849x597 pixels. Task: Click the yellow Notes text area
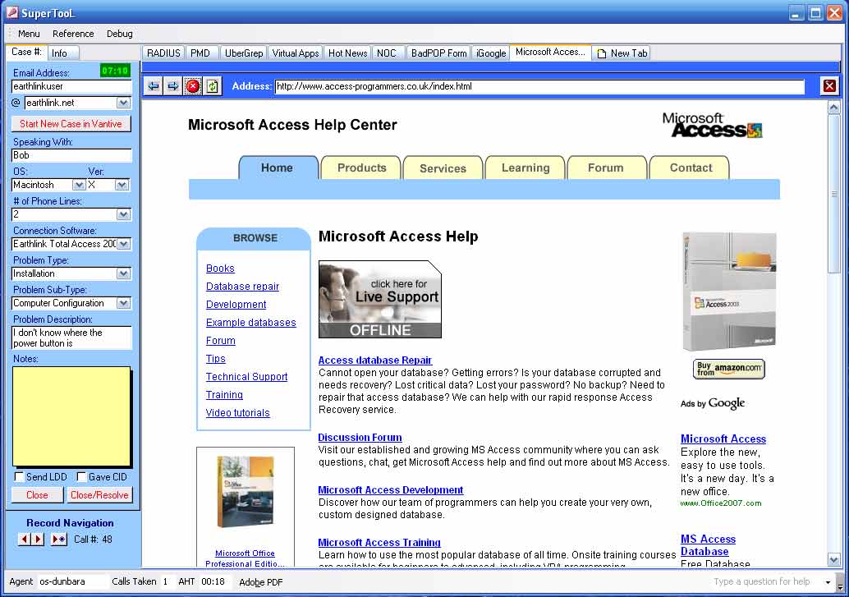pyautogui.click(x=71, y=416)
